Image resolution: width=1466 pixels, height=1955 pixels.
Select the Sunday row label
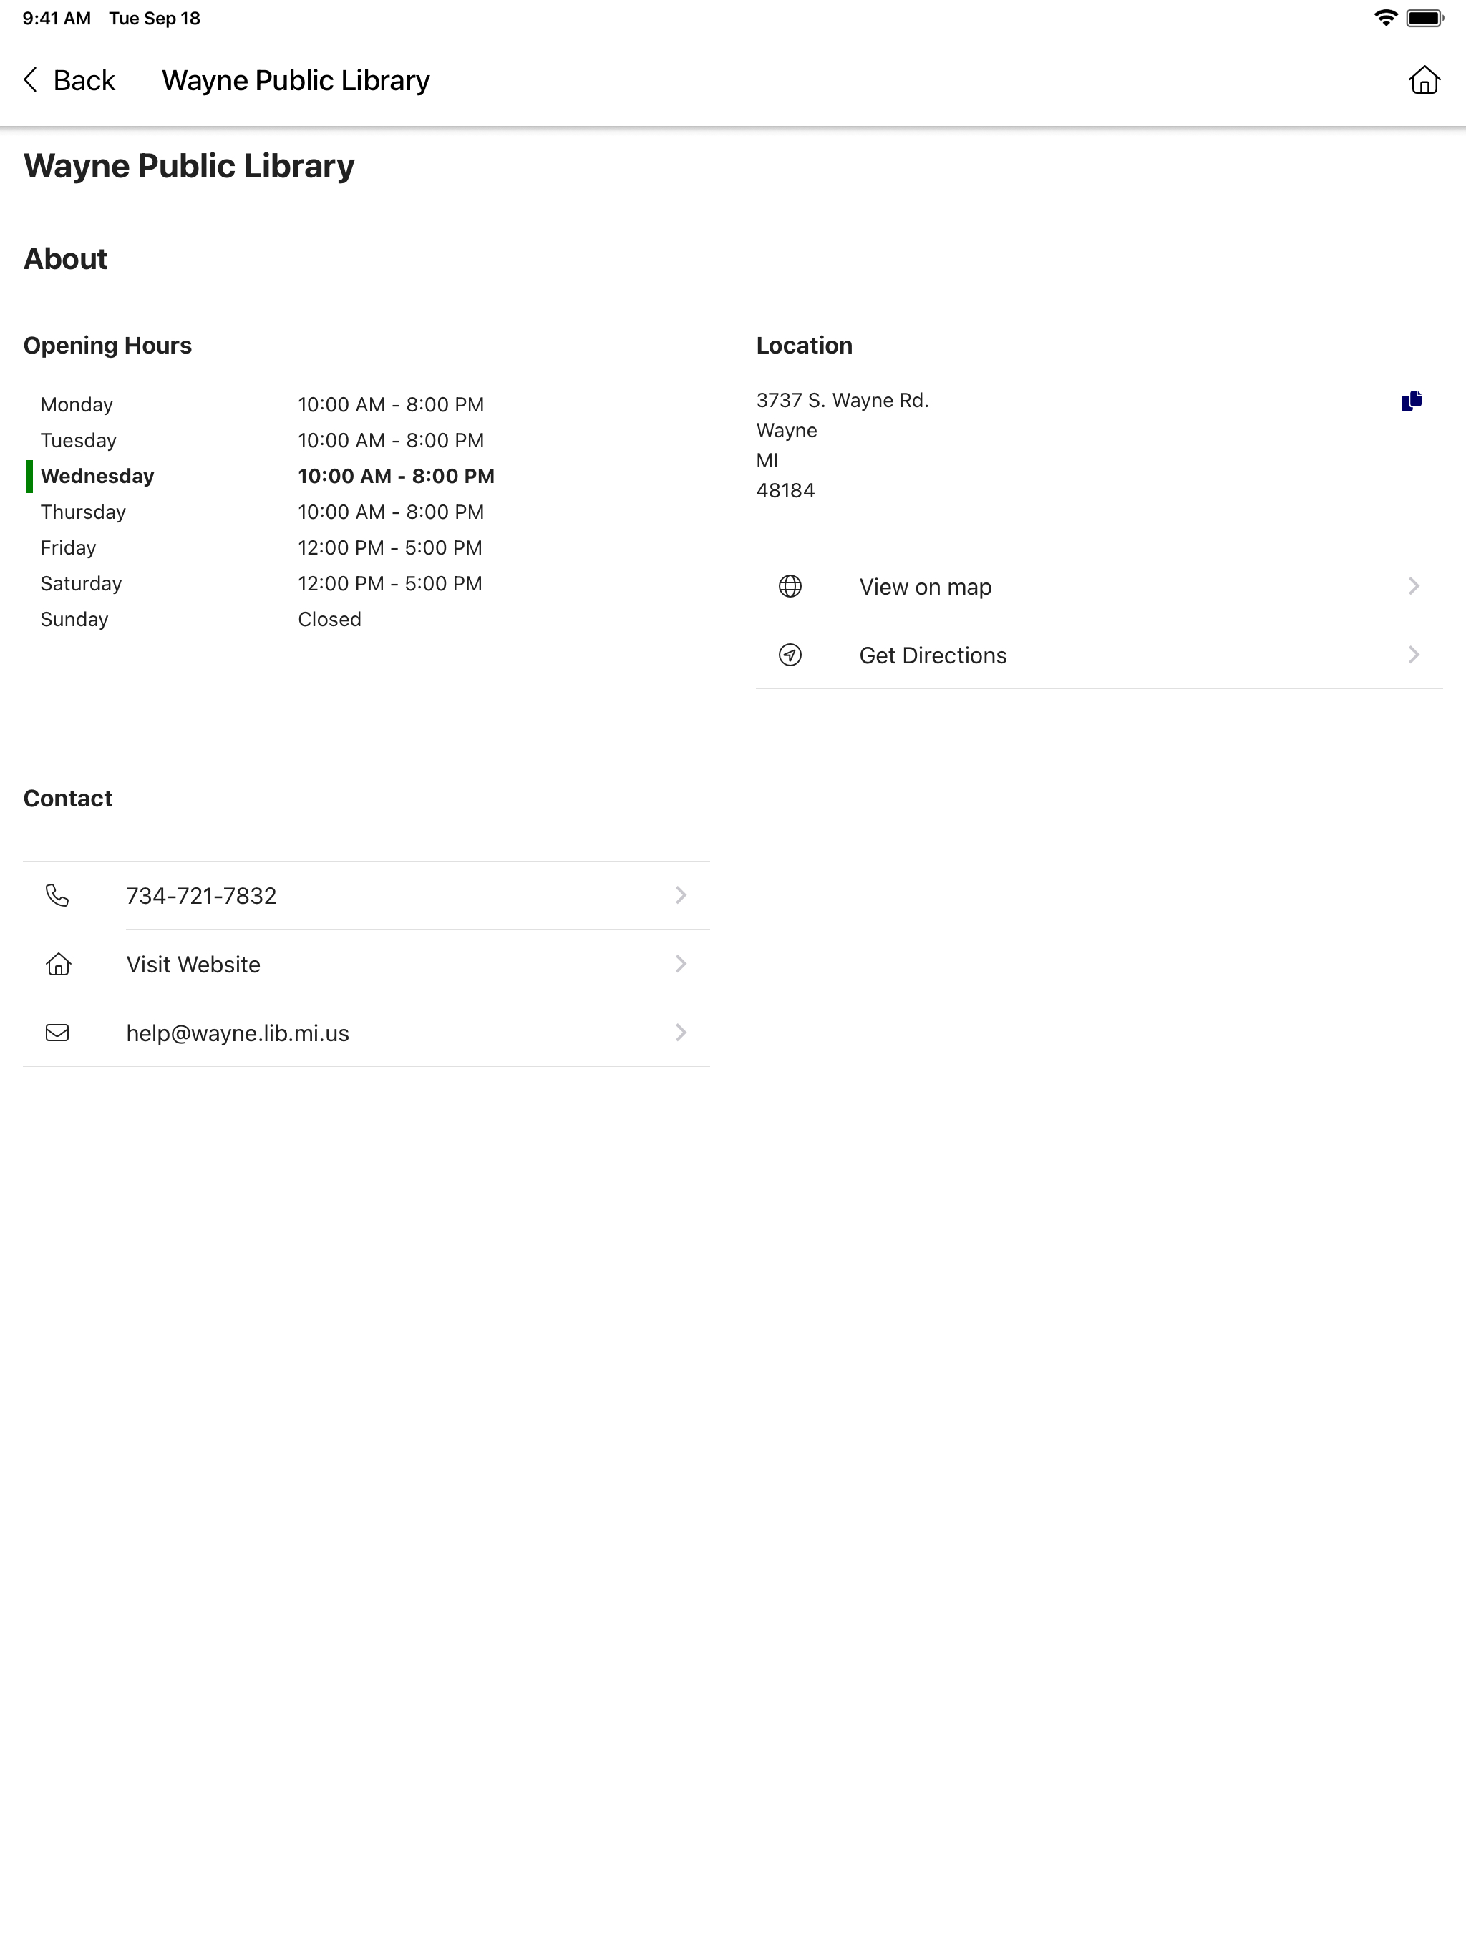coord(74,620)
